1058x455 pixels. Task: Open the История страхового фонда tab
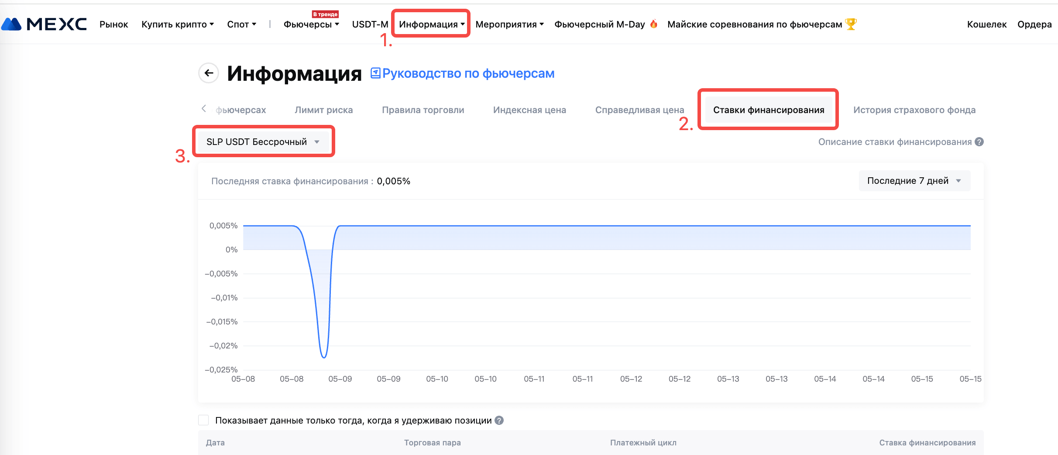coord(914,110)
